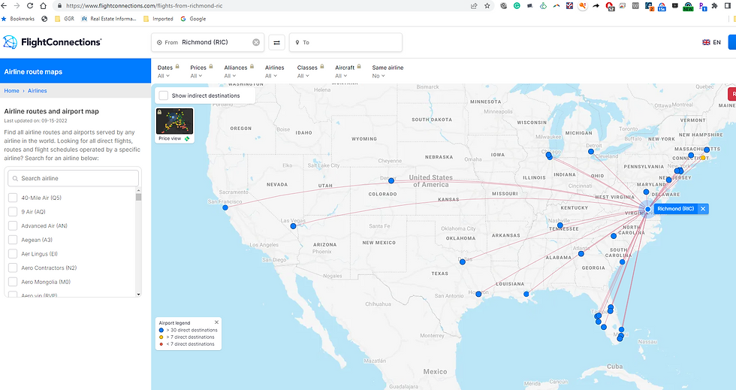Check the 9 Air (AQ) airline

click(x=14, y=212)
